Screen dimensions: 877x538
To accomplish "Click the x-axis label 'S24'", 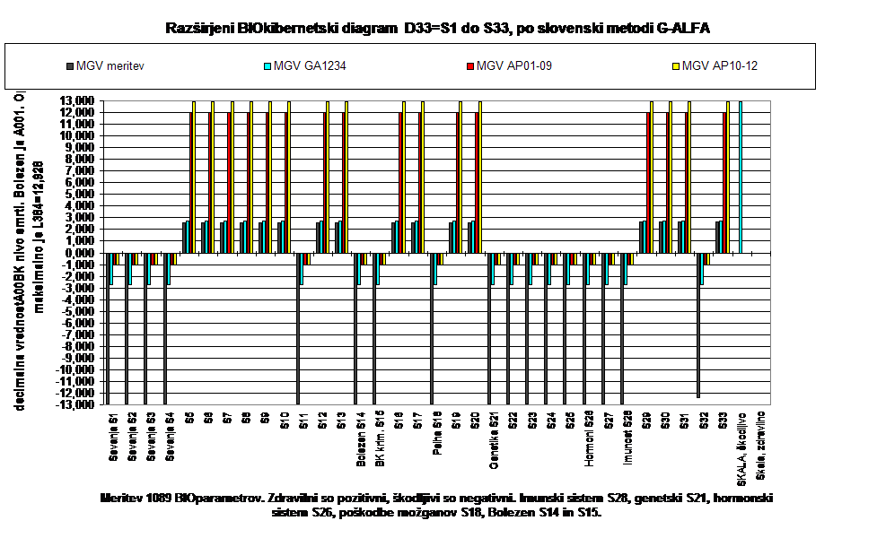I will [x=551, y=421].
